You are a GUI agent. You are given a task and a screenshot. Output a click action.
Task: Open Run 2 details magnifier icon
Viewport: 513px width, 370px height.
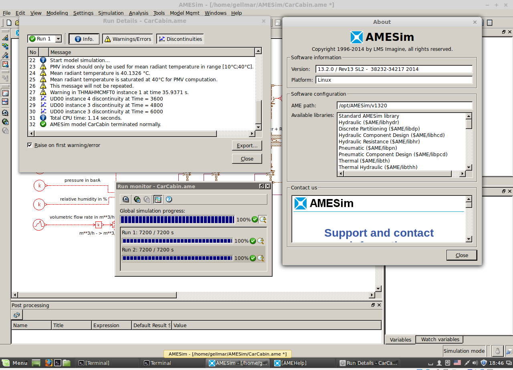coord(261,258)
